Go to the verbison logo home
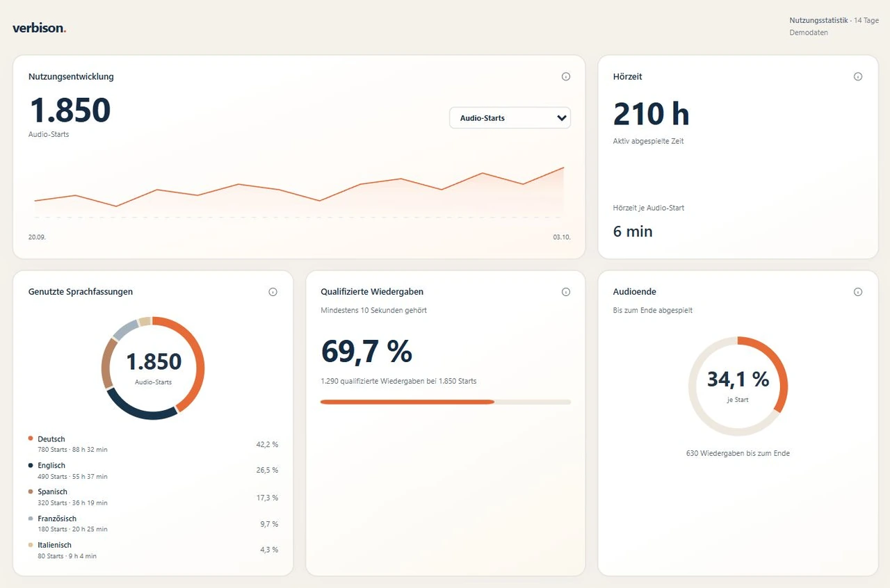The image size is (890, 588). click(x=40, y=28)
